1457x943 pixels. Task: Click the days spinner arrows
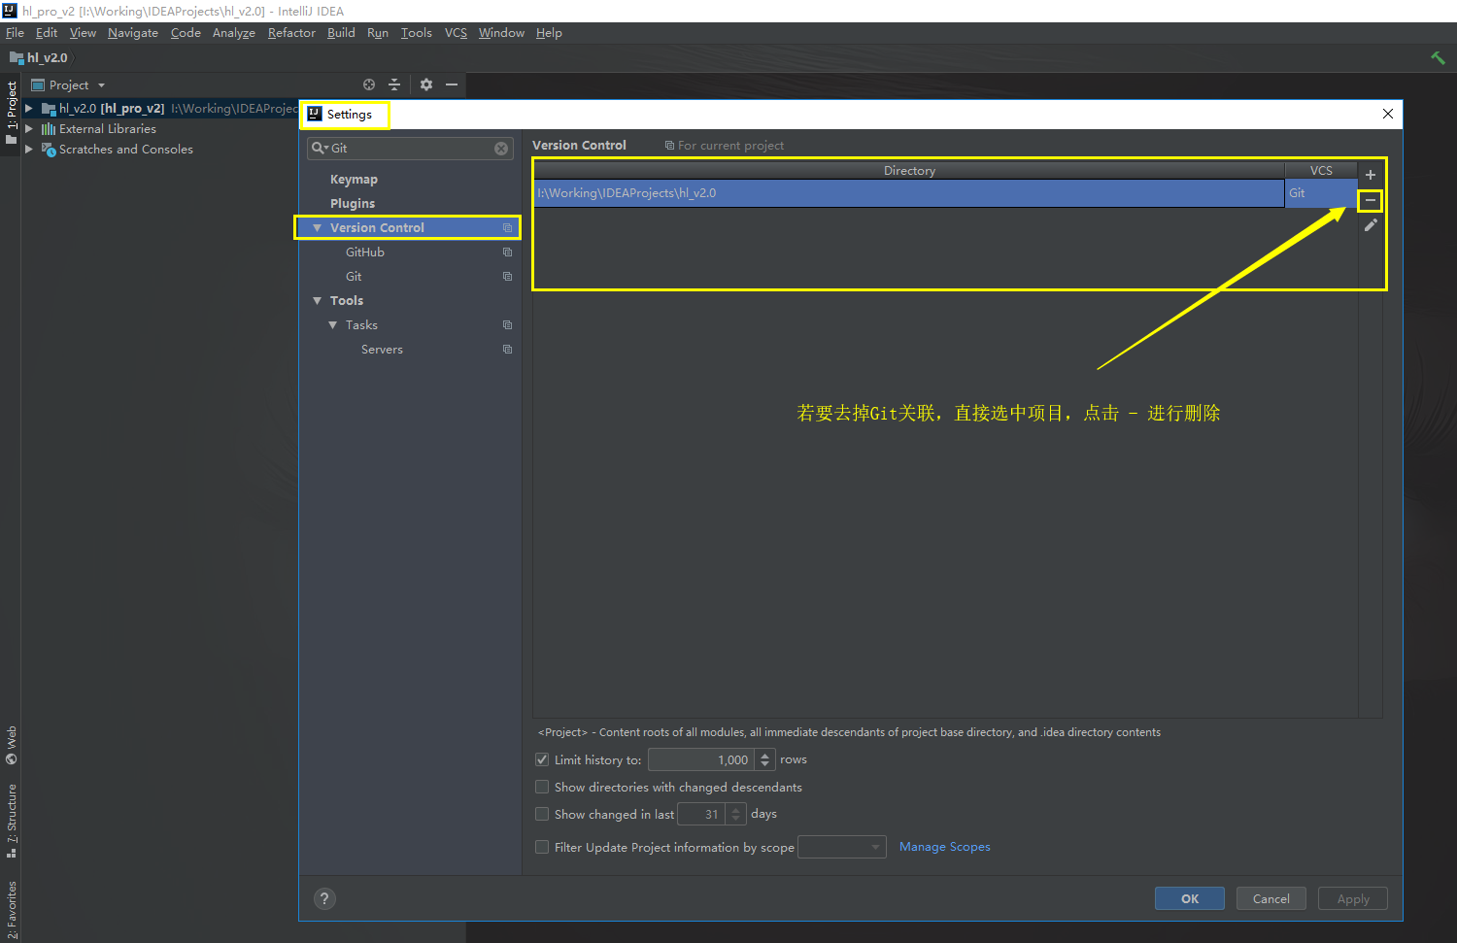pyautogui.click(x=736, y=814)
